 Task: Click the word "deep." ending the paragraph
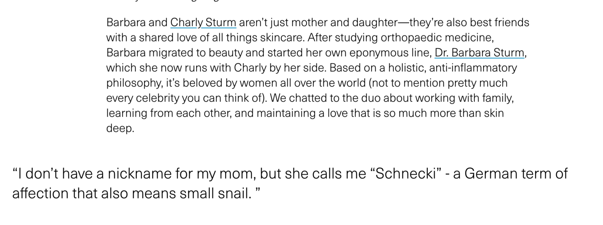coord(120,129)
